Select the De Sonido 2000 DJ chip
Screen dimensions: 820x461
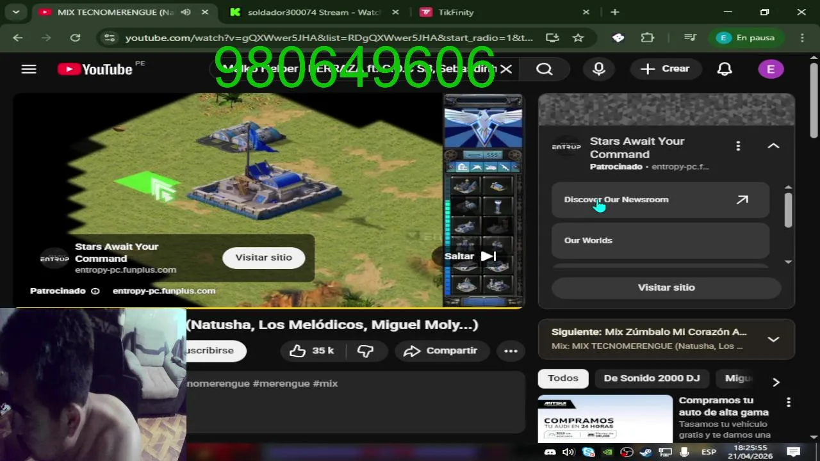tap(652, 378)
